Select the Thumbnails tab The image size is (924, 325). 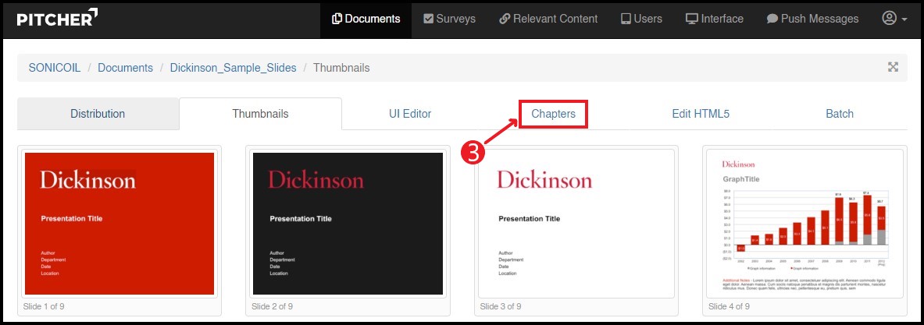(x=260, y=114)
